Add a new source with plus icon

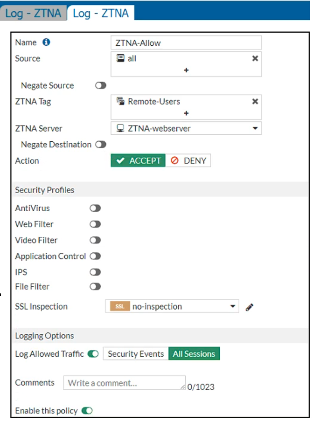coord(186,70)
